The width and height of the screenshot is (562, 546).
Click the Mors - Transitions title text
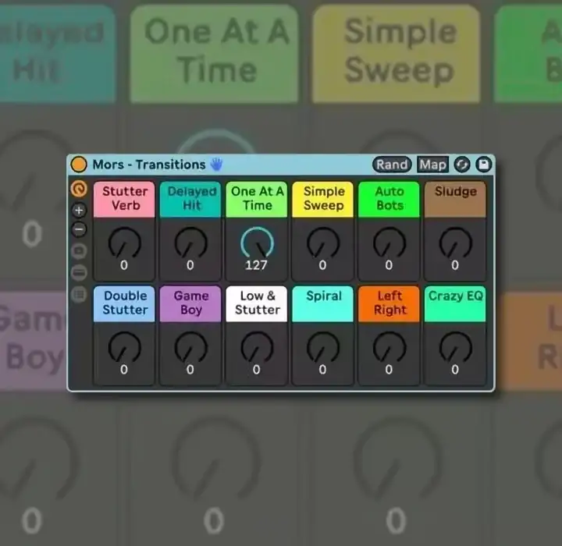[x=149, y=165]
